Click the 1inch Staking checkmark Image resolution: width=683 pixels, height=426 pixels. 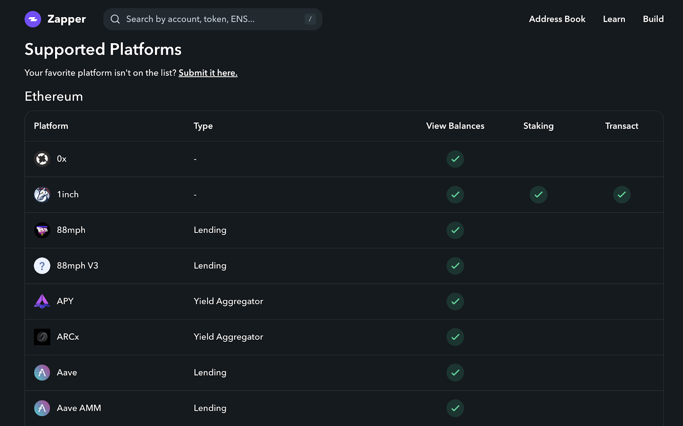538,194
